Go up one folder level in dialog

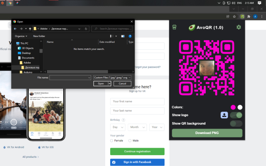pos(30,29)
